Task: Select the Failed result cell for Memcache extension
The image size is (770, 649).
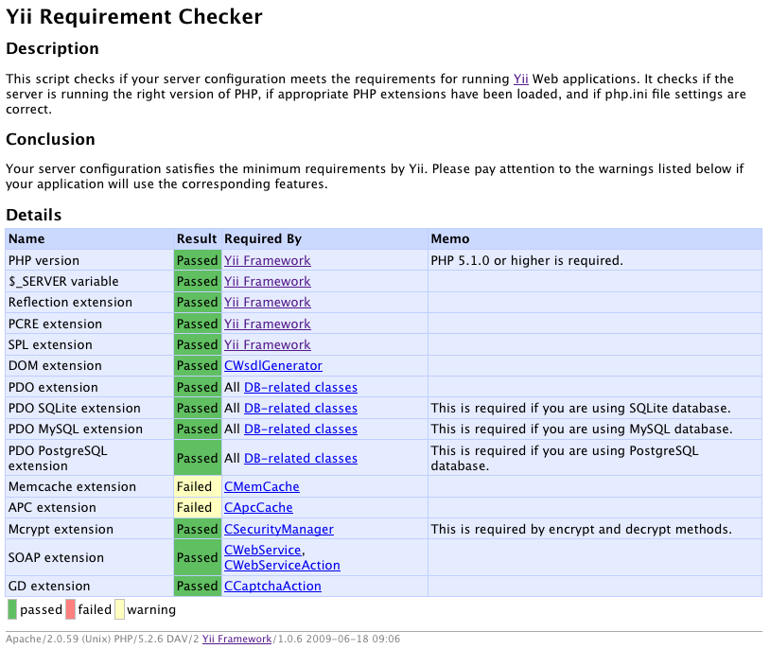Action: [197, 486]
